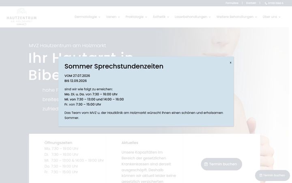Open the Proktologie dropdown
This screenshot has height=183, width=292.
(x=136, y=17)
